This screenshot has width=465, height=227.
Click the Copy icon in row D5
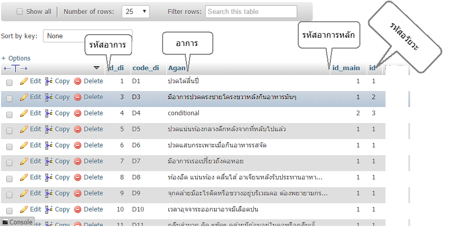click(48, 129)
